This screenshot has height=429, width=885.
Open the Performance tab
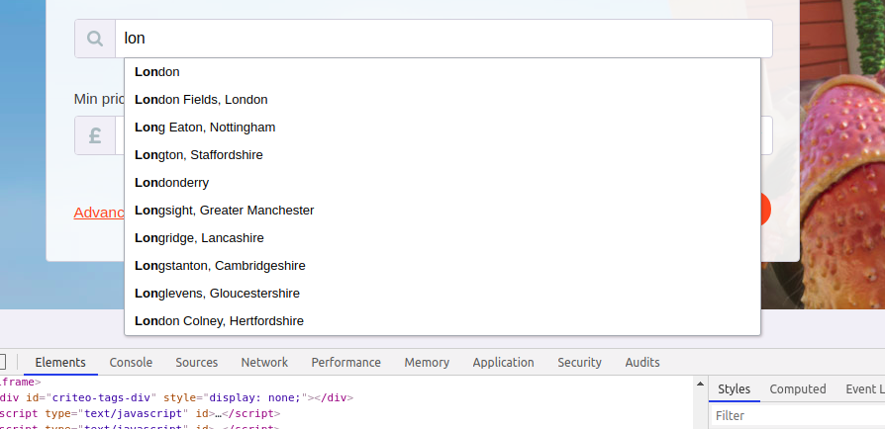coord(346,362)
